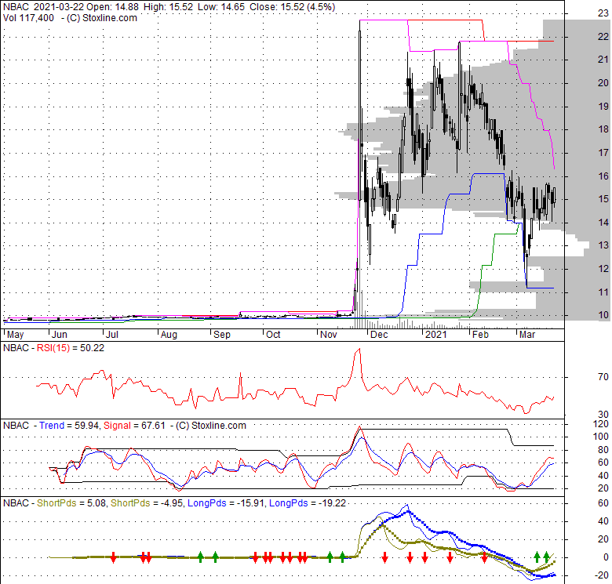Click price level 21 on price axis
This screenshot has width=612, height=584.
(603, 60)
